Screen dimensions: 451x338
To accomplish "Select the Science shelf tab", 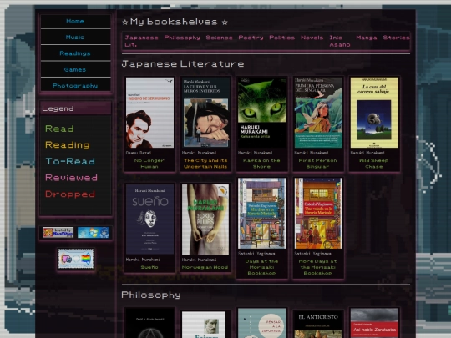I will pos(219,38).
